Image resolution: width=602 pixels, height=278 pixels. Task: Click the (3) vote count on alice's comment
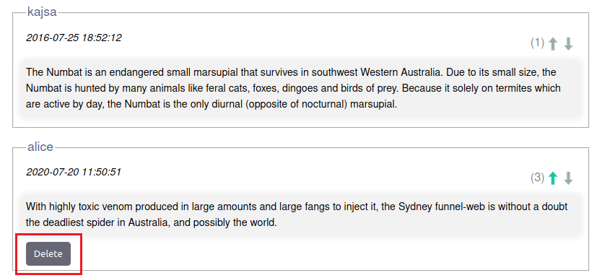tap(538, 178)
